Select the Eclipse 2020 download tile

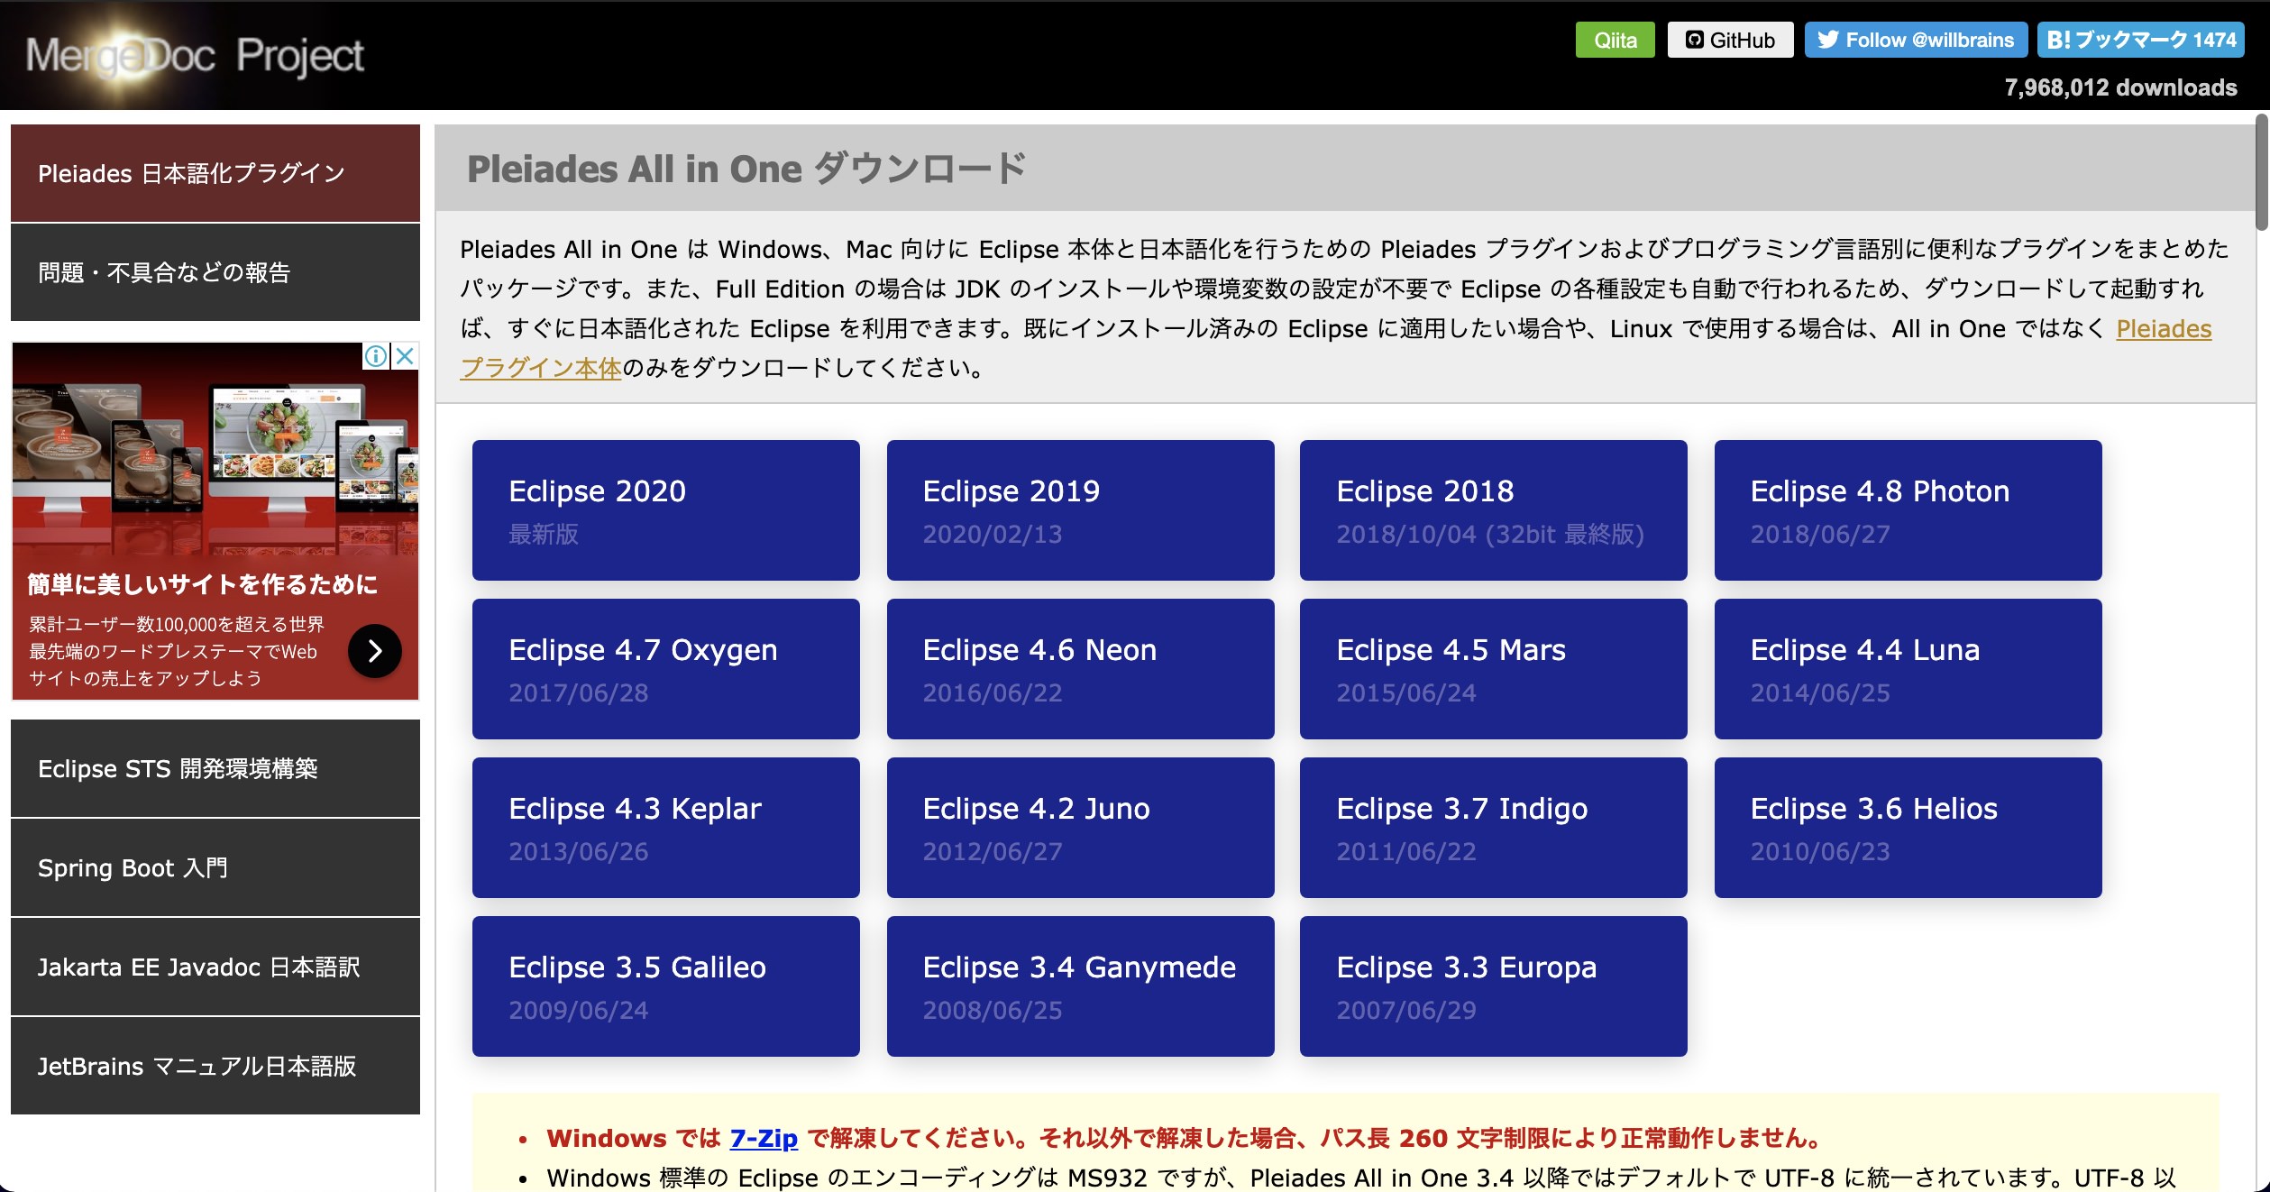666,510
